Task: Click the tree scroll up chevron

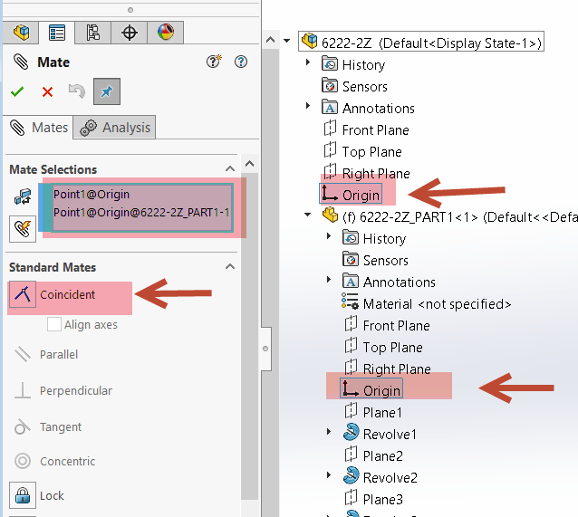Action: [x=270, y=40]
